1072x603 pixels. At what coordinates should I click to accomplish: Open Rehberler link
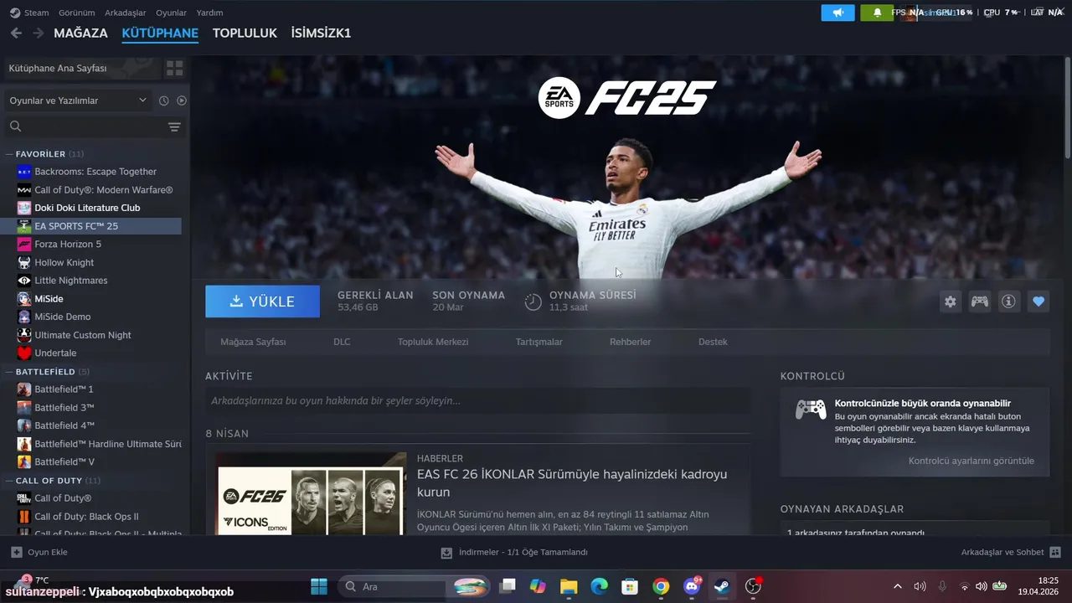click(x=630, y=342)
